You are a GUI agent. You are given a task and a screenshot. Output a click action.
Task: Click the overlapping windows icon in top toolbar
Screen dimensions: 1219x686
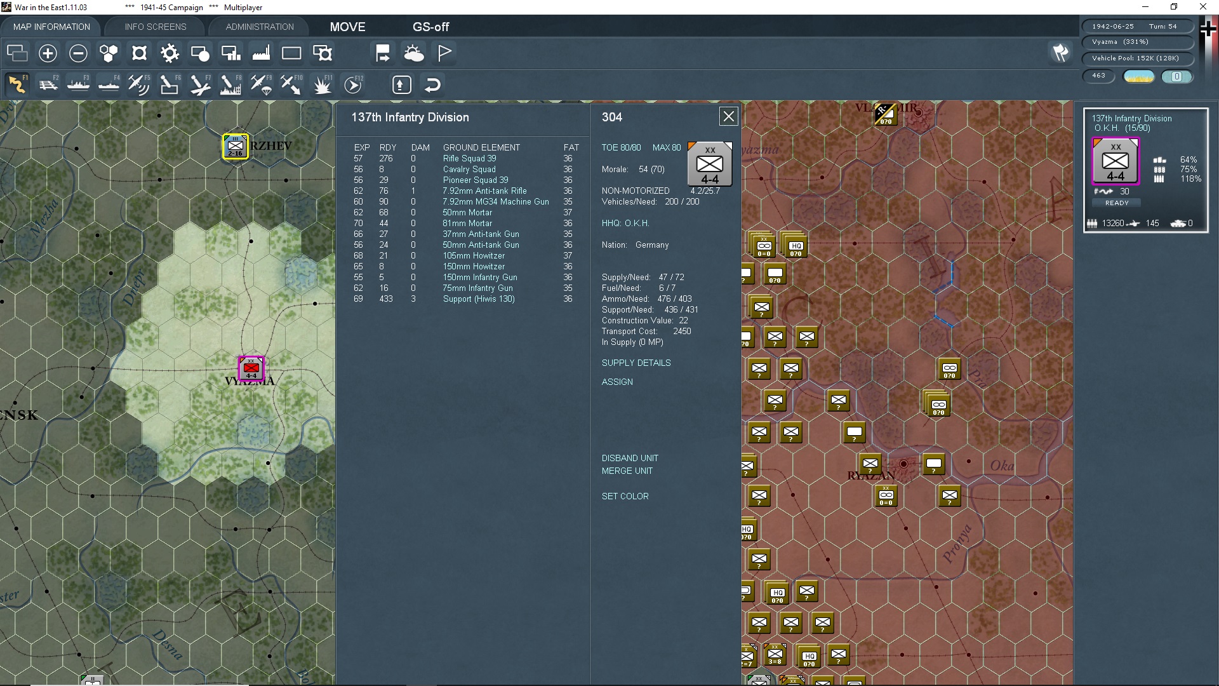pos(17,53)
